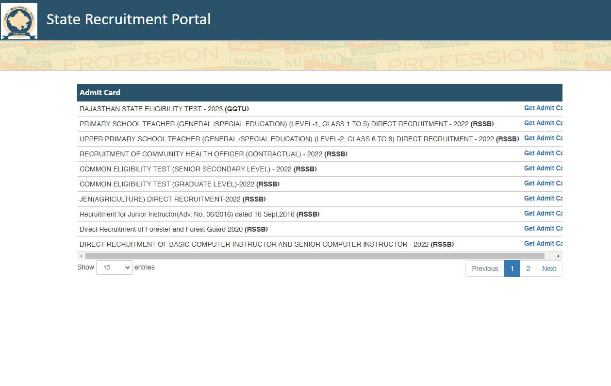The image size is (611, 386).
Task: Get Admit Card for Junior Instructor recruitment
Action: [x=543, y=214]
